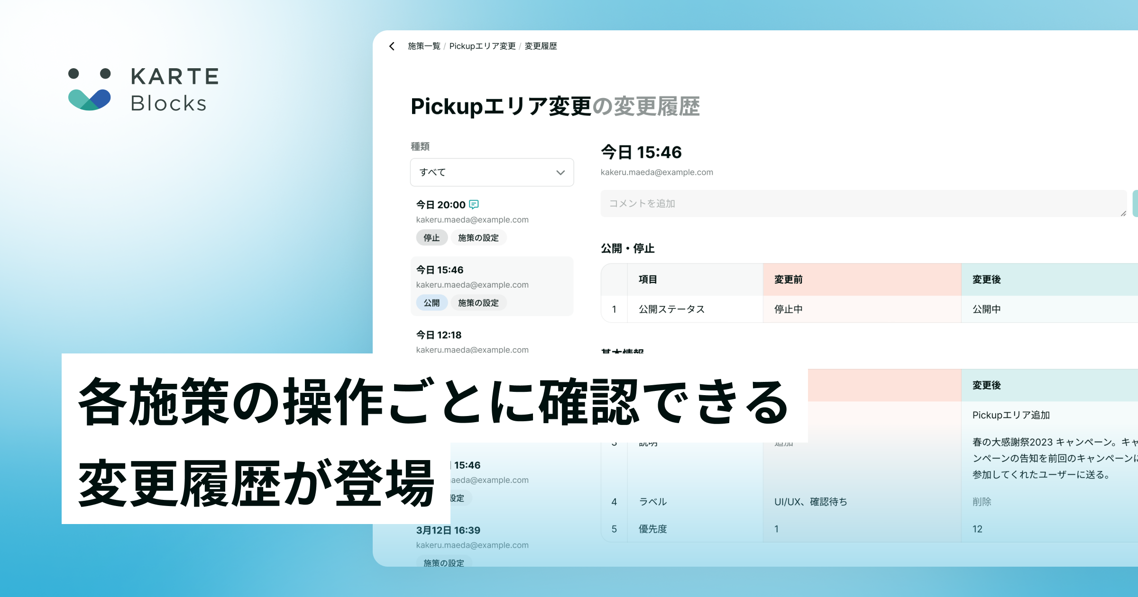Open the 種類 dropdown showing すべて
This screenshot has height=597, width=1138.
pos(492,172)
